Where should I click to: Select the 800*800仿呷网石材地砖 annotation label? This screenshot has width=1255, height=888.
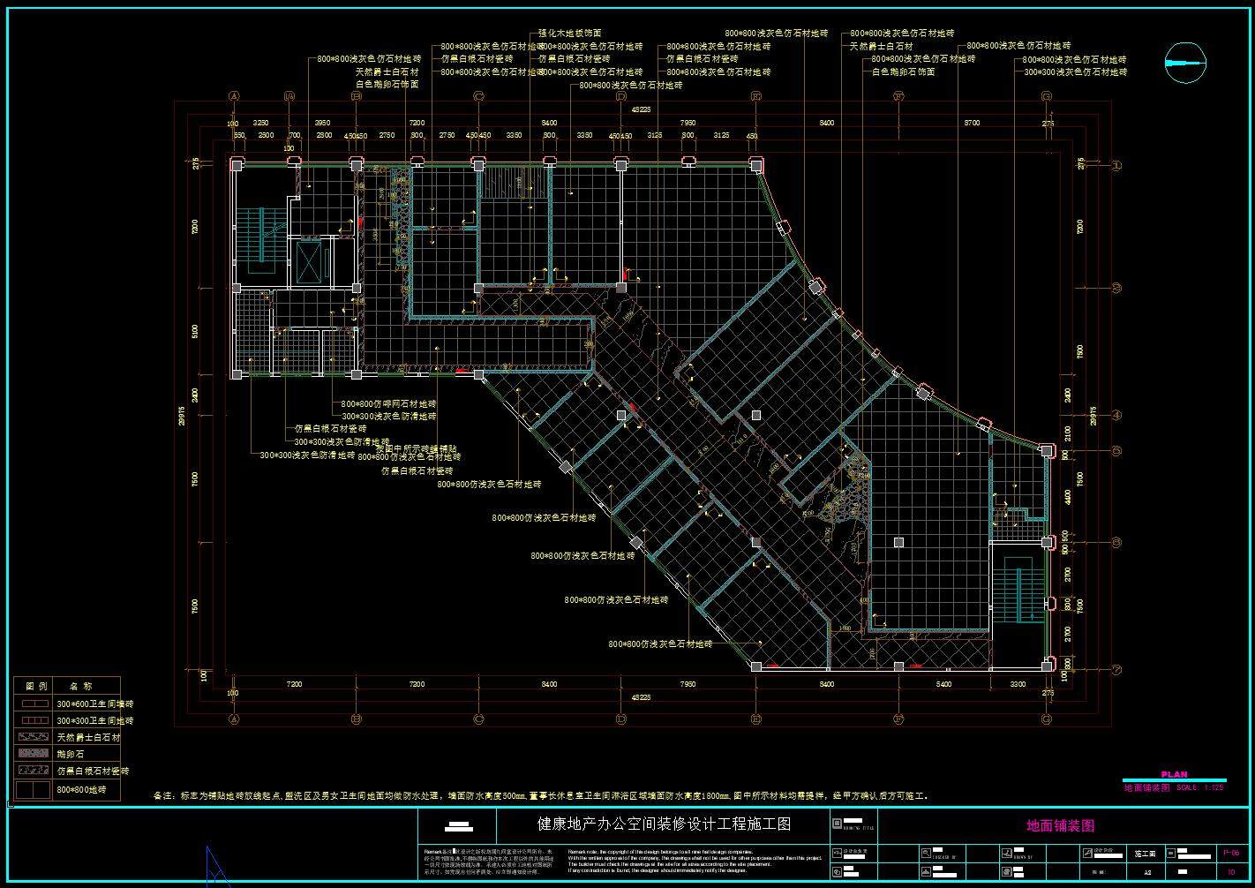[x=388, y=403]
